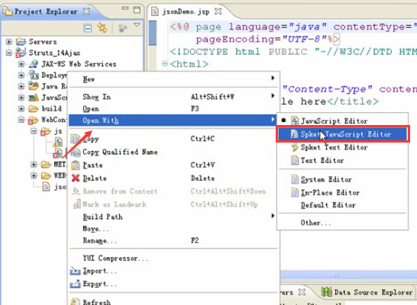Click the Collapse All icon in Project Explorer
This screenshot has width=417, height=305.
click(88, 28)
